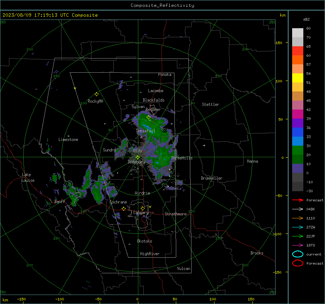Screen dimensions: 325x304
Task: Select the cyan 27ZW arrow legend icon
Action: (298, 227)
